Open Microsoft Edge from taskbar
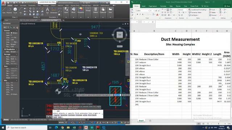The width and height of the screenshot is (232, 130). [x=57, y=127]
